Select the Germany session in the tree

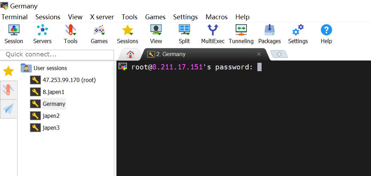54,104
